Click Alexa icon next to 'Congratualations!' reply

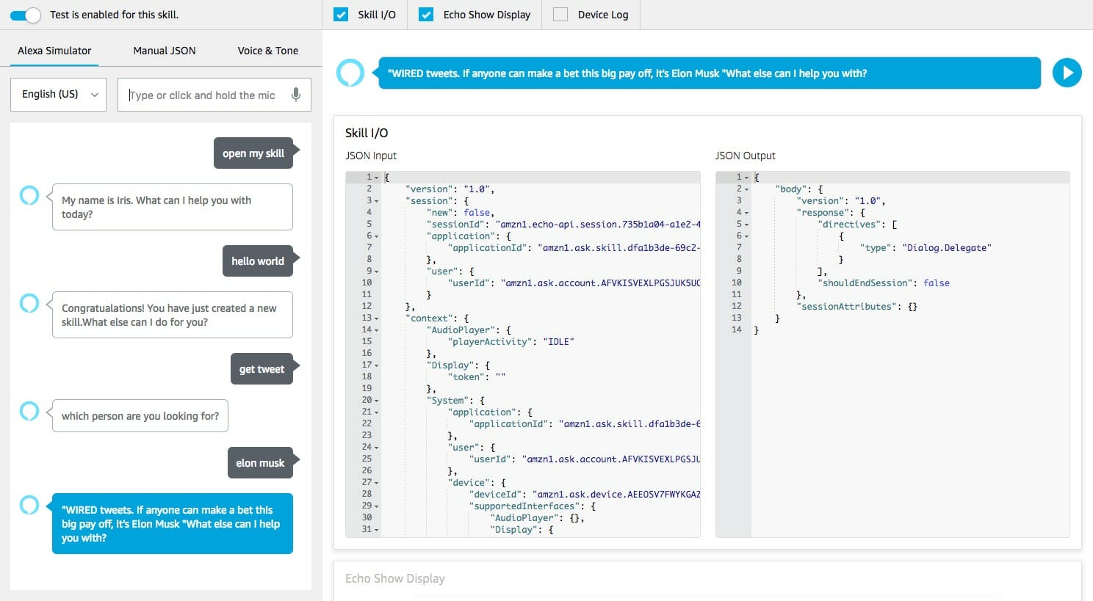(x=29, y=303)
